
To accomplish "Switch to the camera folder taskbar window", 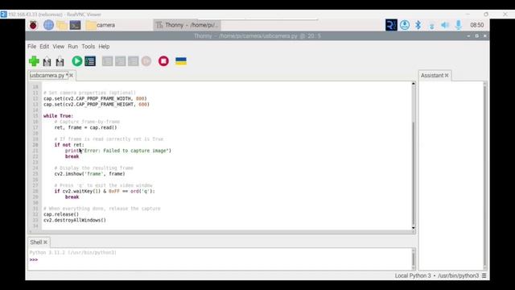I will 101,25.
